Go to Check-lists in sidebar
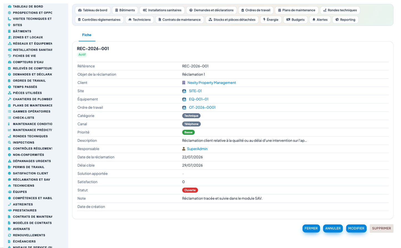The image size is (401, 248). (24, 118)
